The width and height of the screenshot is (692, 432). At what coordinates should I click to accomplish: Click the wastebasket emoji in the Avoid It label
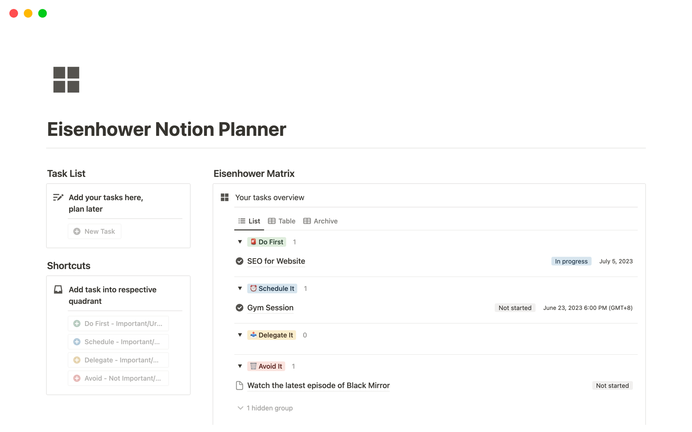pyautogui.click(x=253, y=366)
